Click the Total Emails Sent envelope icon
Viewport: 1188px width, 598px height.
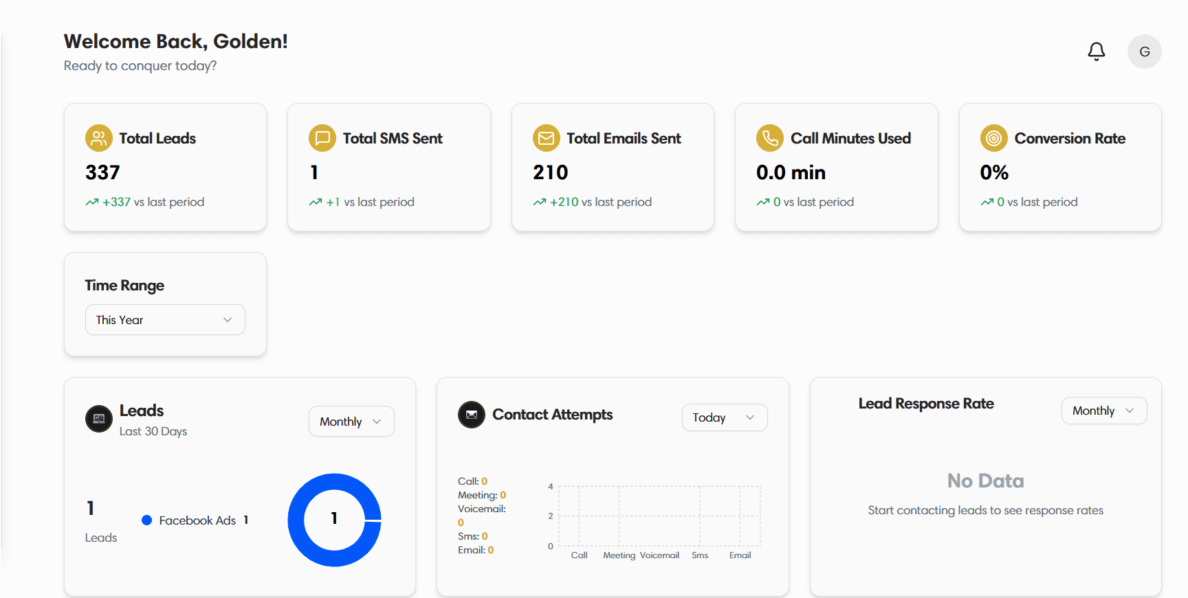point(547,138)
